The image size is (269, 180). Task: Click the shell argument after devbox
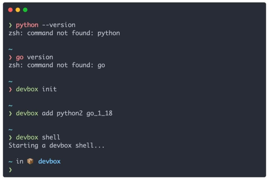click(51, 137)
